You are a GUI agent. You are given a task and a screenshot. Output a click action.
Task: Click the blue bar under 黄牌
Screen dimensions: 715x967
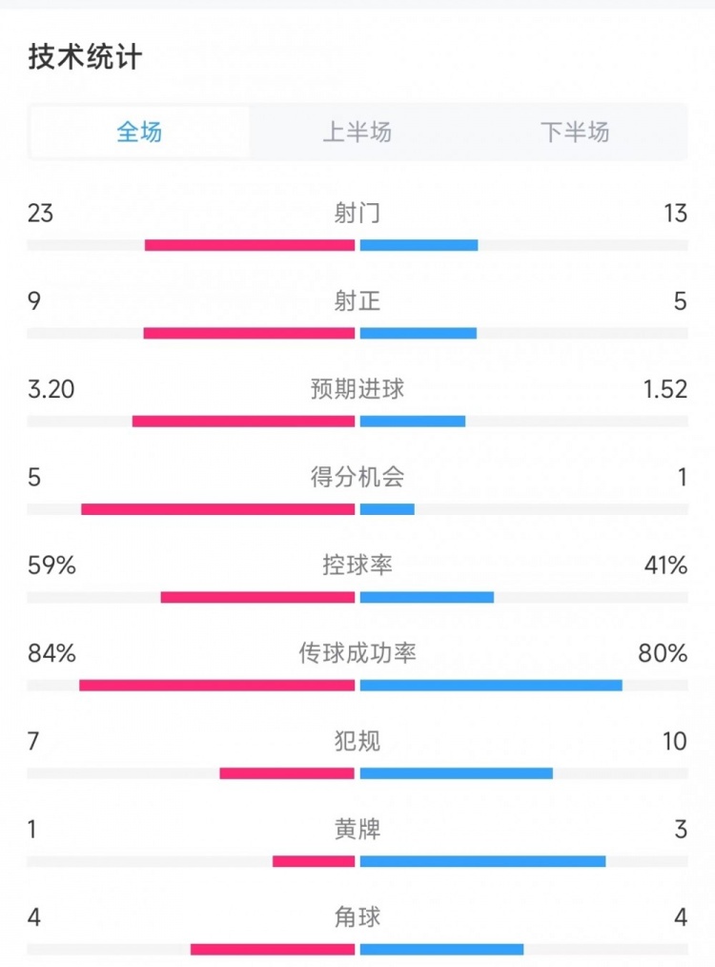coord(482,861)
